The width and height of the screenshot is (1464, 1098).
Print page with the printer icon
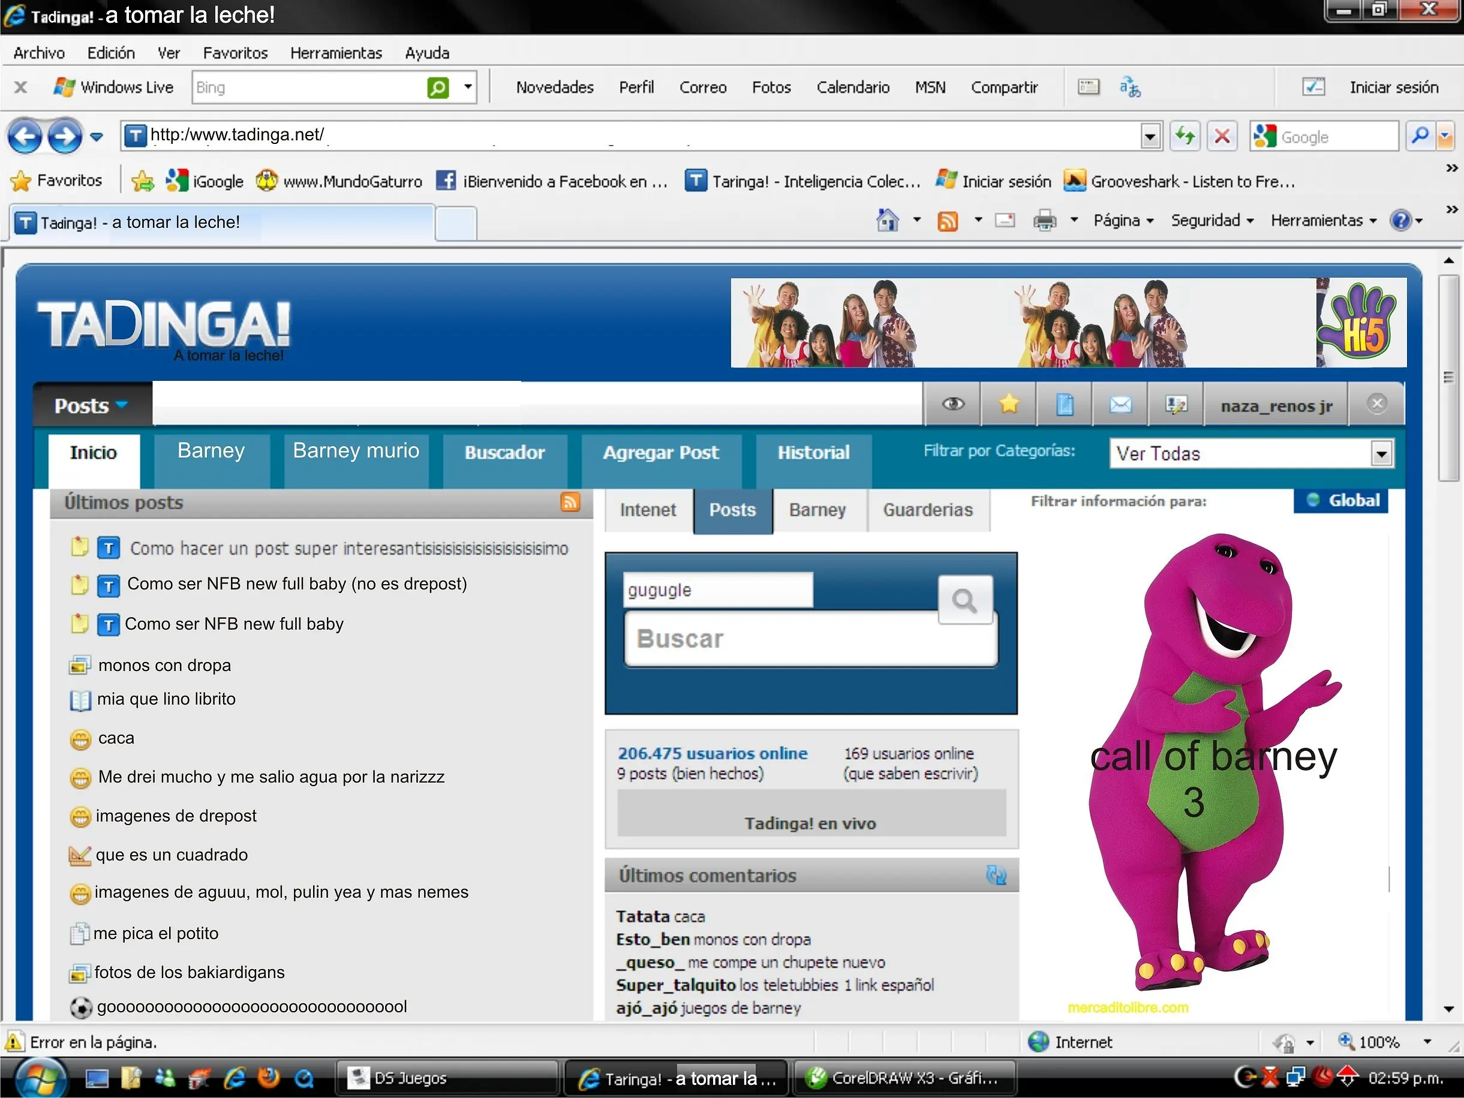click(x=1044, y=221)
